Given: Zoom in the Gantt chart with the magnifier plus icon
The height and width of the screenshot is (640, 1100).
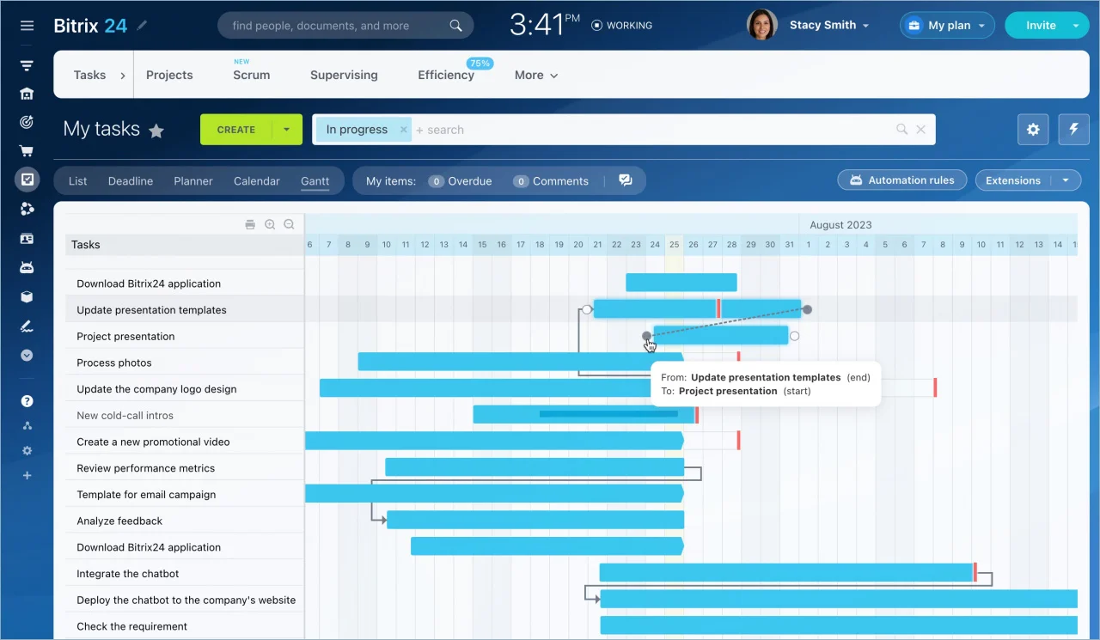Looking at the screenshot, I should [x=270, y=225].
